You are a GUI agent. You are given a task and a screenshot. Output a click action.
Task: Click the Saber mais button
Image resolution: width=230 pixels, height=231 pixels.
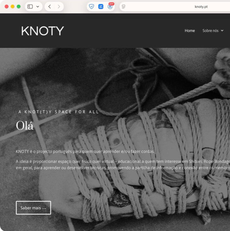coord(33,208)
